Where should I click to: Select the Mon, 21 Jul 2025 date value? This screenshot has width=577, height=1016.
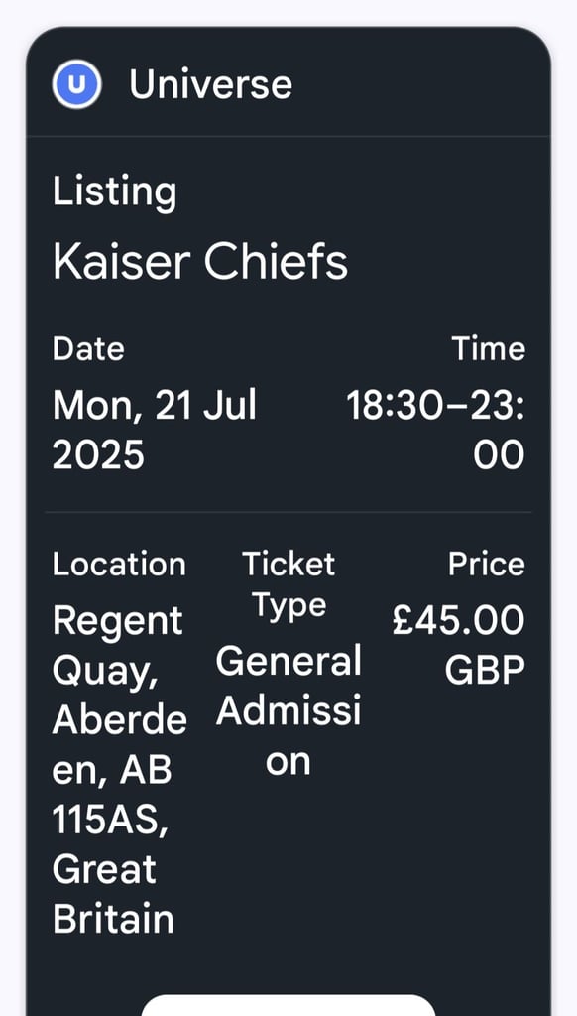point(154,430)
